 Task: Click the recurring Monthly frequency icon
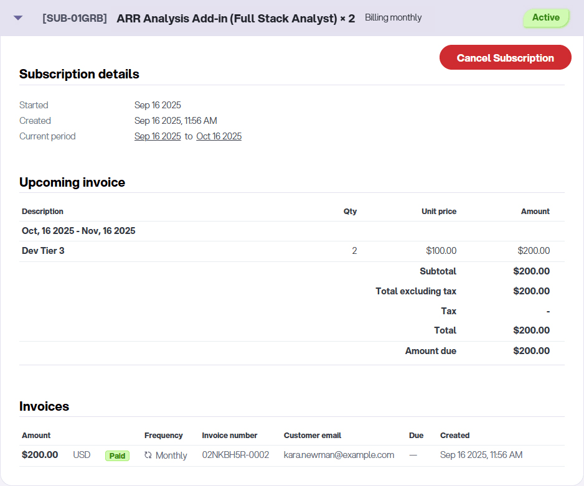[x=148, y=456]
